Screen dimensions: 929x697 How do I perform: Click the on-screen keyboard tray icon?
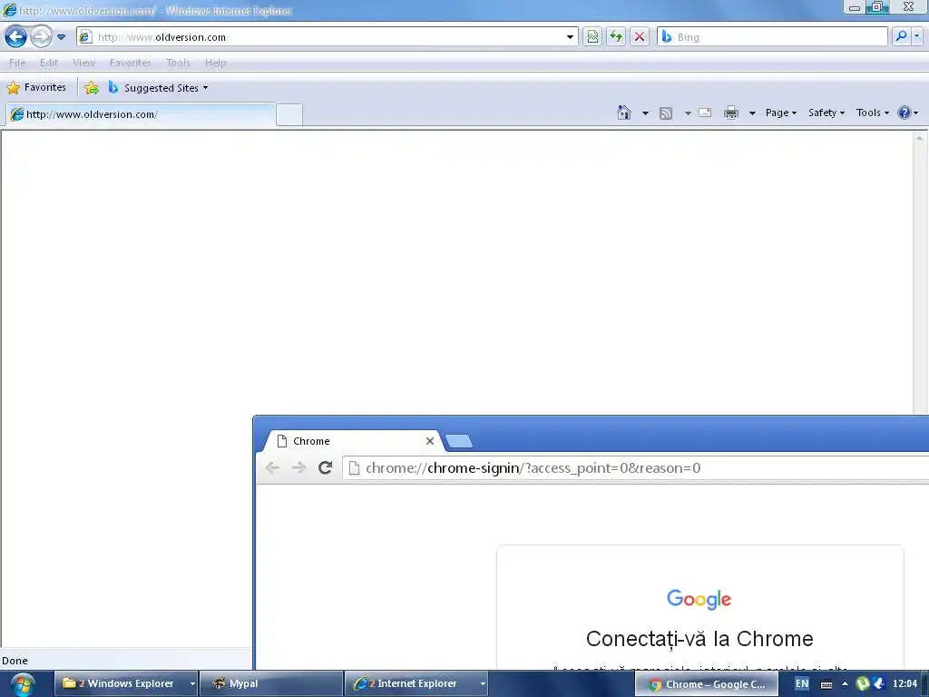point(826,684)
